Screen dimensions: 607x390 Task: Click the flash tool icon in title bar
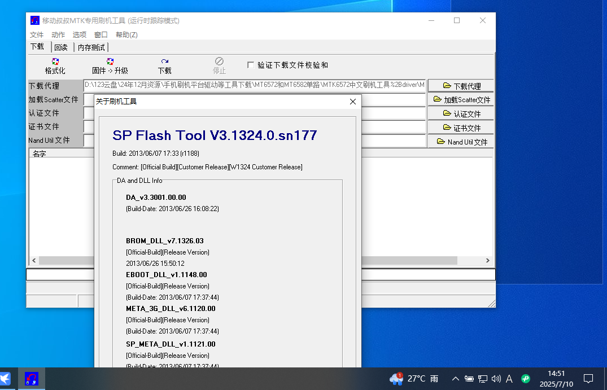point(35,20)
